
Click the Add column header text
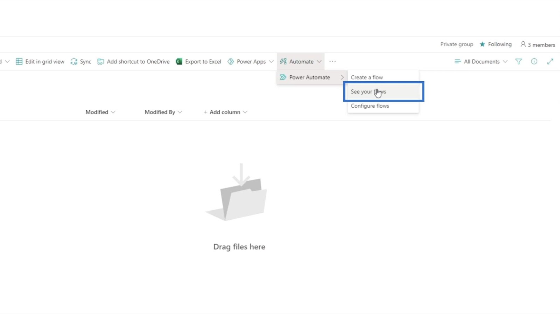pyautogui.click(x=225, y=112)
